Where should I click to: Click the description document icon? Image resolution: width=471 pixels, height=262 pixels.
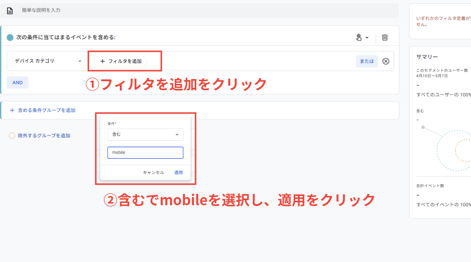[10, 10]
